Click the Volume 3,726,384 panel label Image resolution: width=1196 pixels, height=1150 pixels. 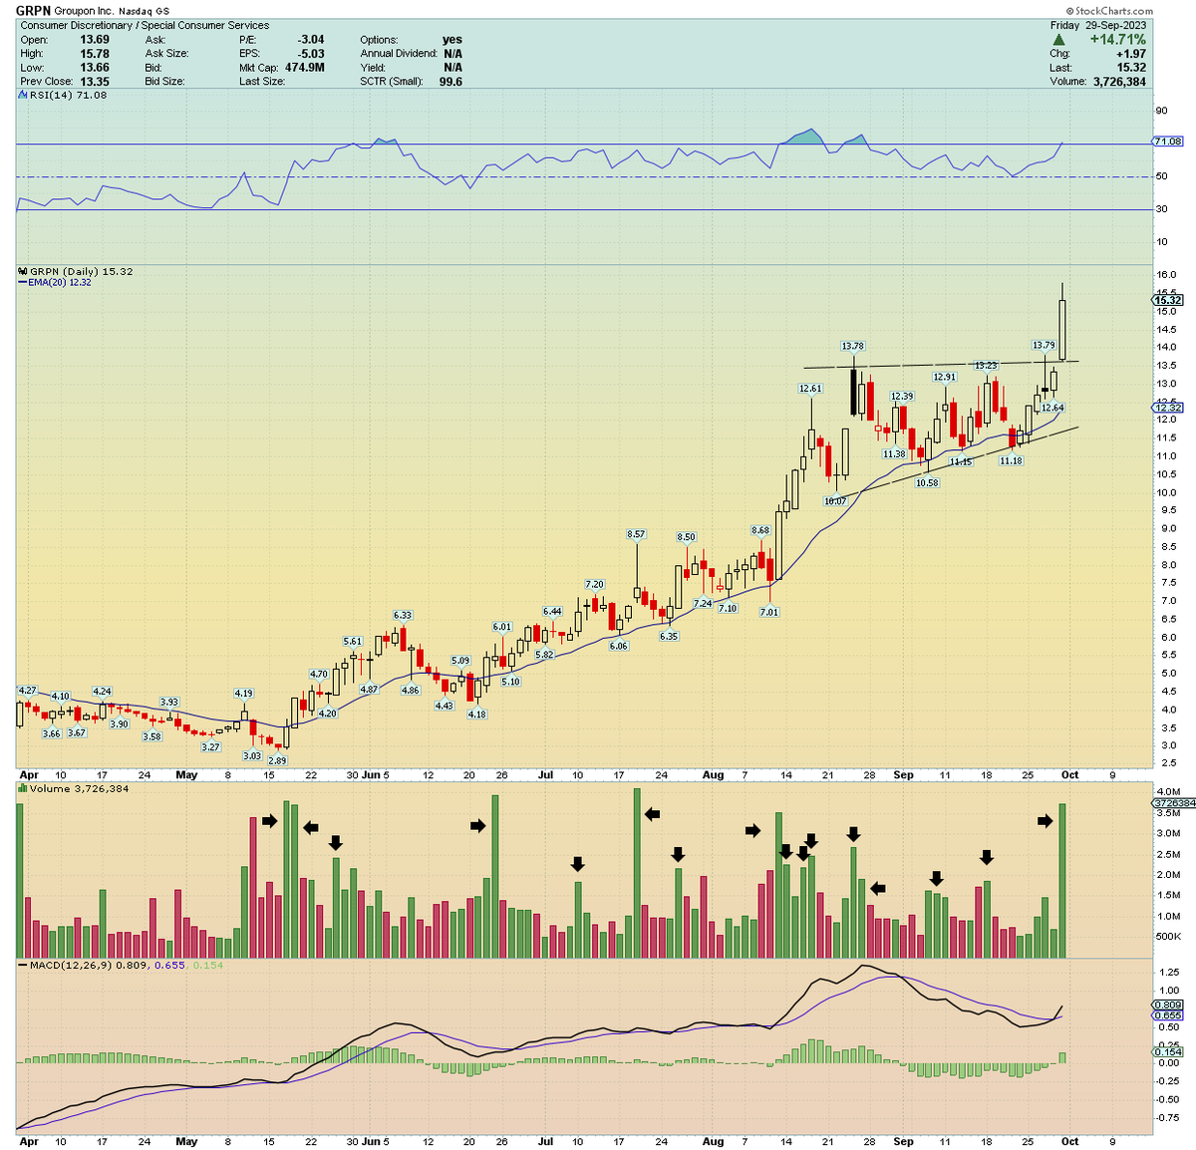pyautogui.click(x=79, y=788)
